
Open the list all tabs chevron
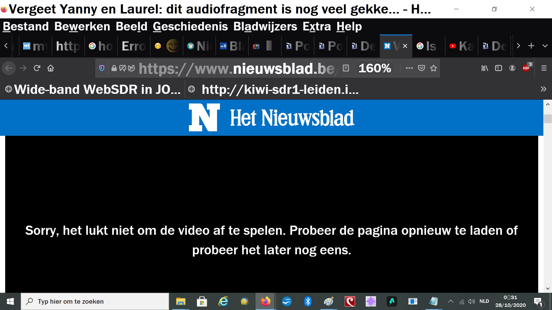[545, 46]
